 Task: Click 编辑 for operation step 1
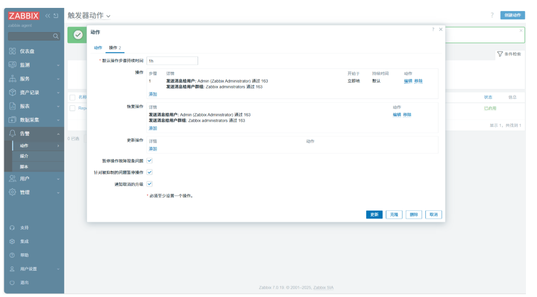tap(408, 81)
